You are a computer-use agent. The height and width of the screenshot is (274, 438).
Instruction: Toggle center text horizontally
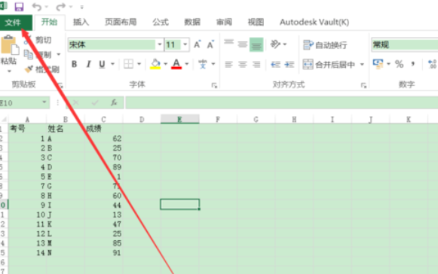click(x=243, y=65)
